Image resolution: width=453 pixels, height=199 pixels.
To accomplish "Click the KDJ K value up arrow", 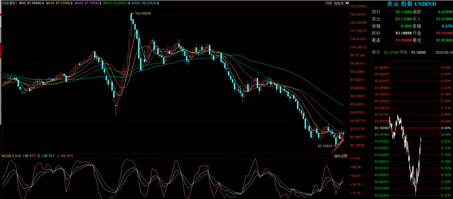I will pos(35,156).
